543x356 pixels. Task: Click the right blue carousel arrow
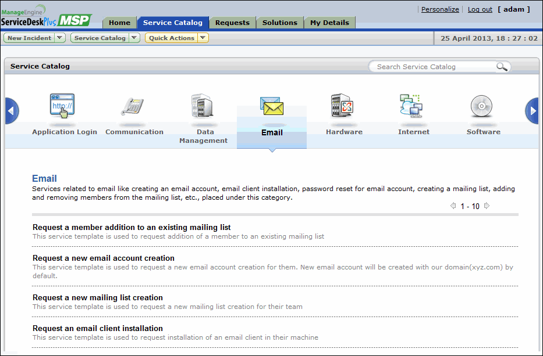(531, 111)
